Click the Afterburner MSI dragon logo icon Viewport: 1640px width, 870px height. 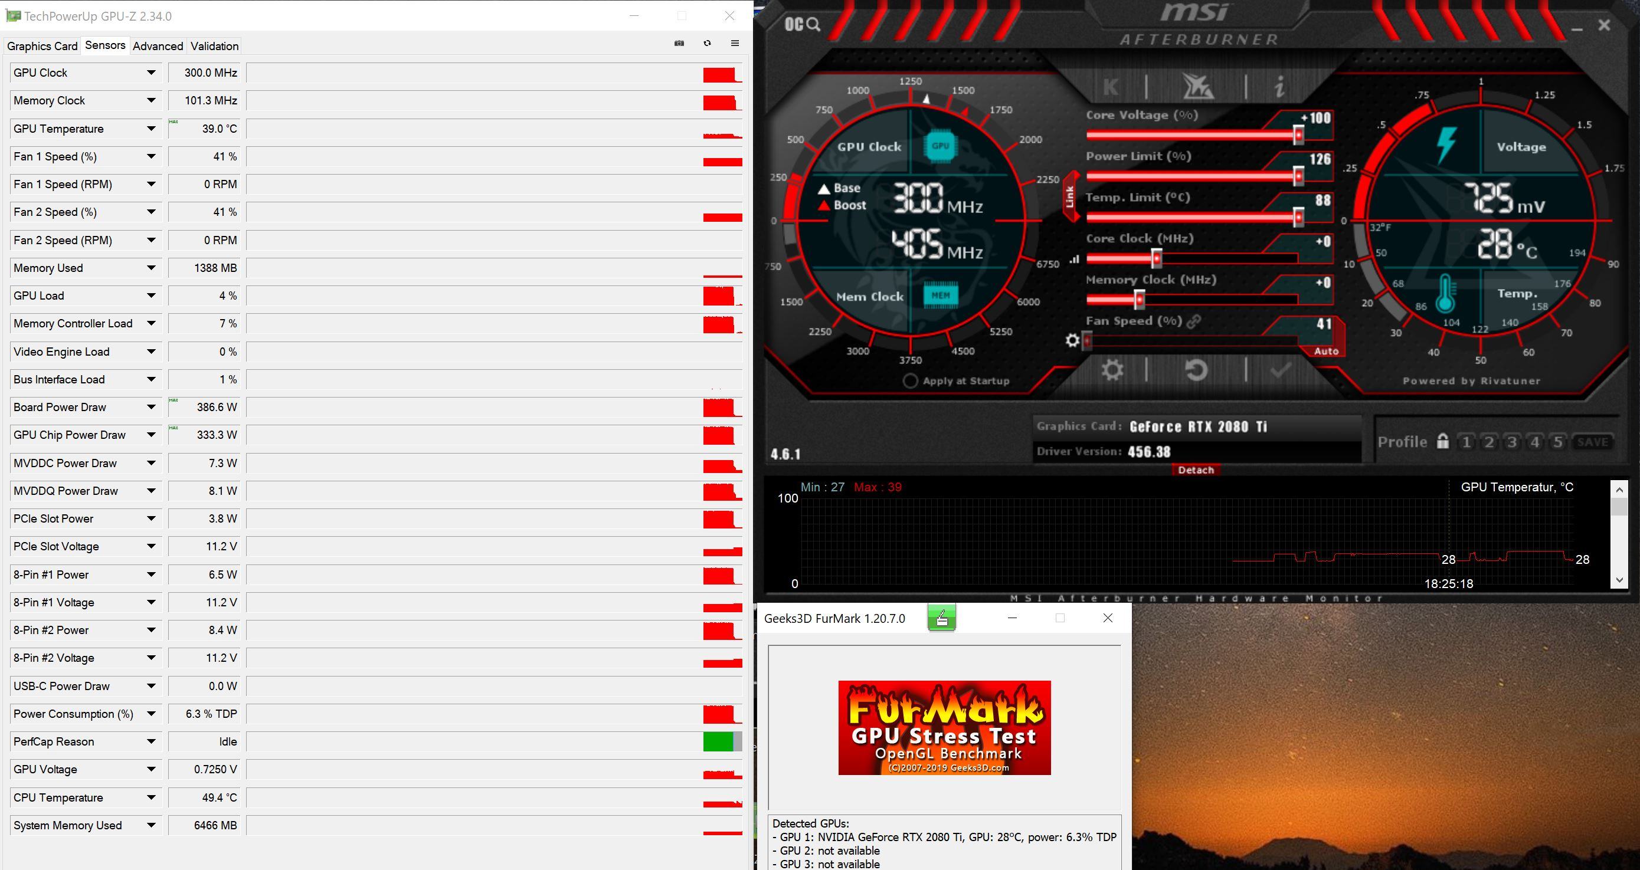(1197, 86)
